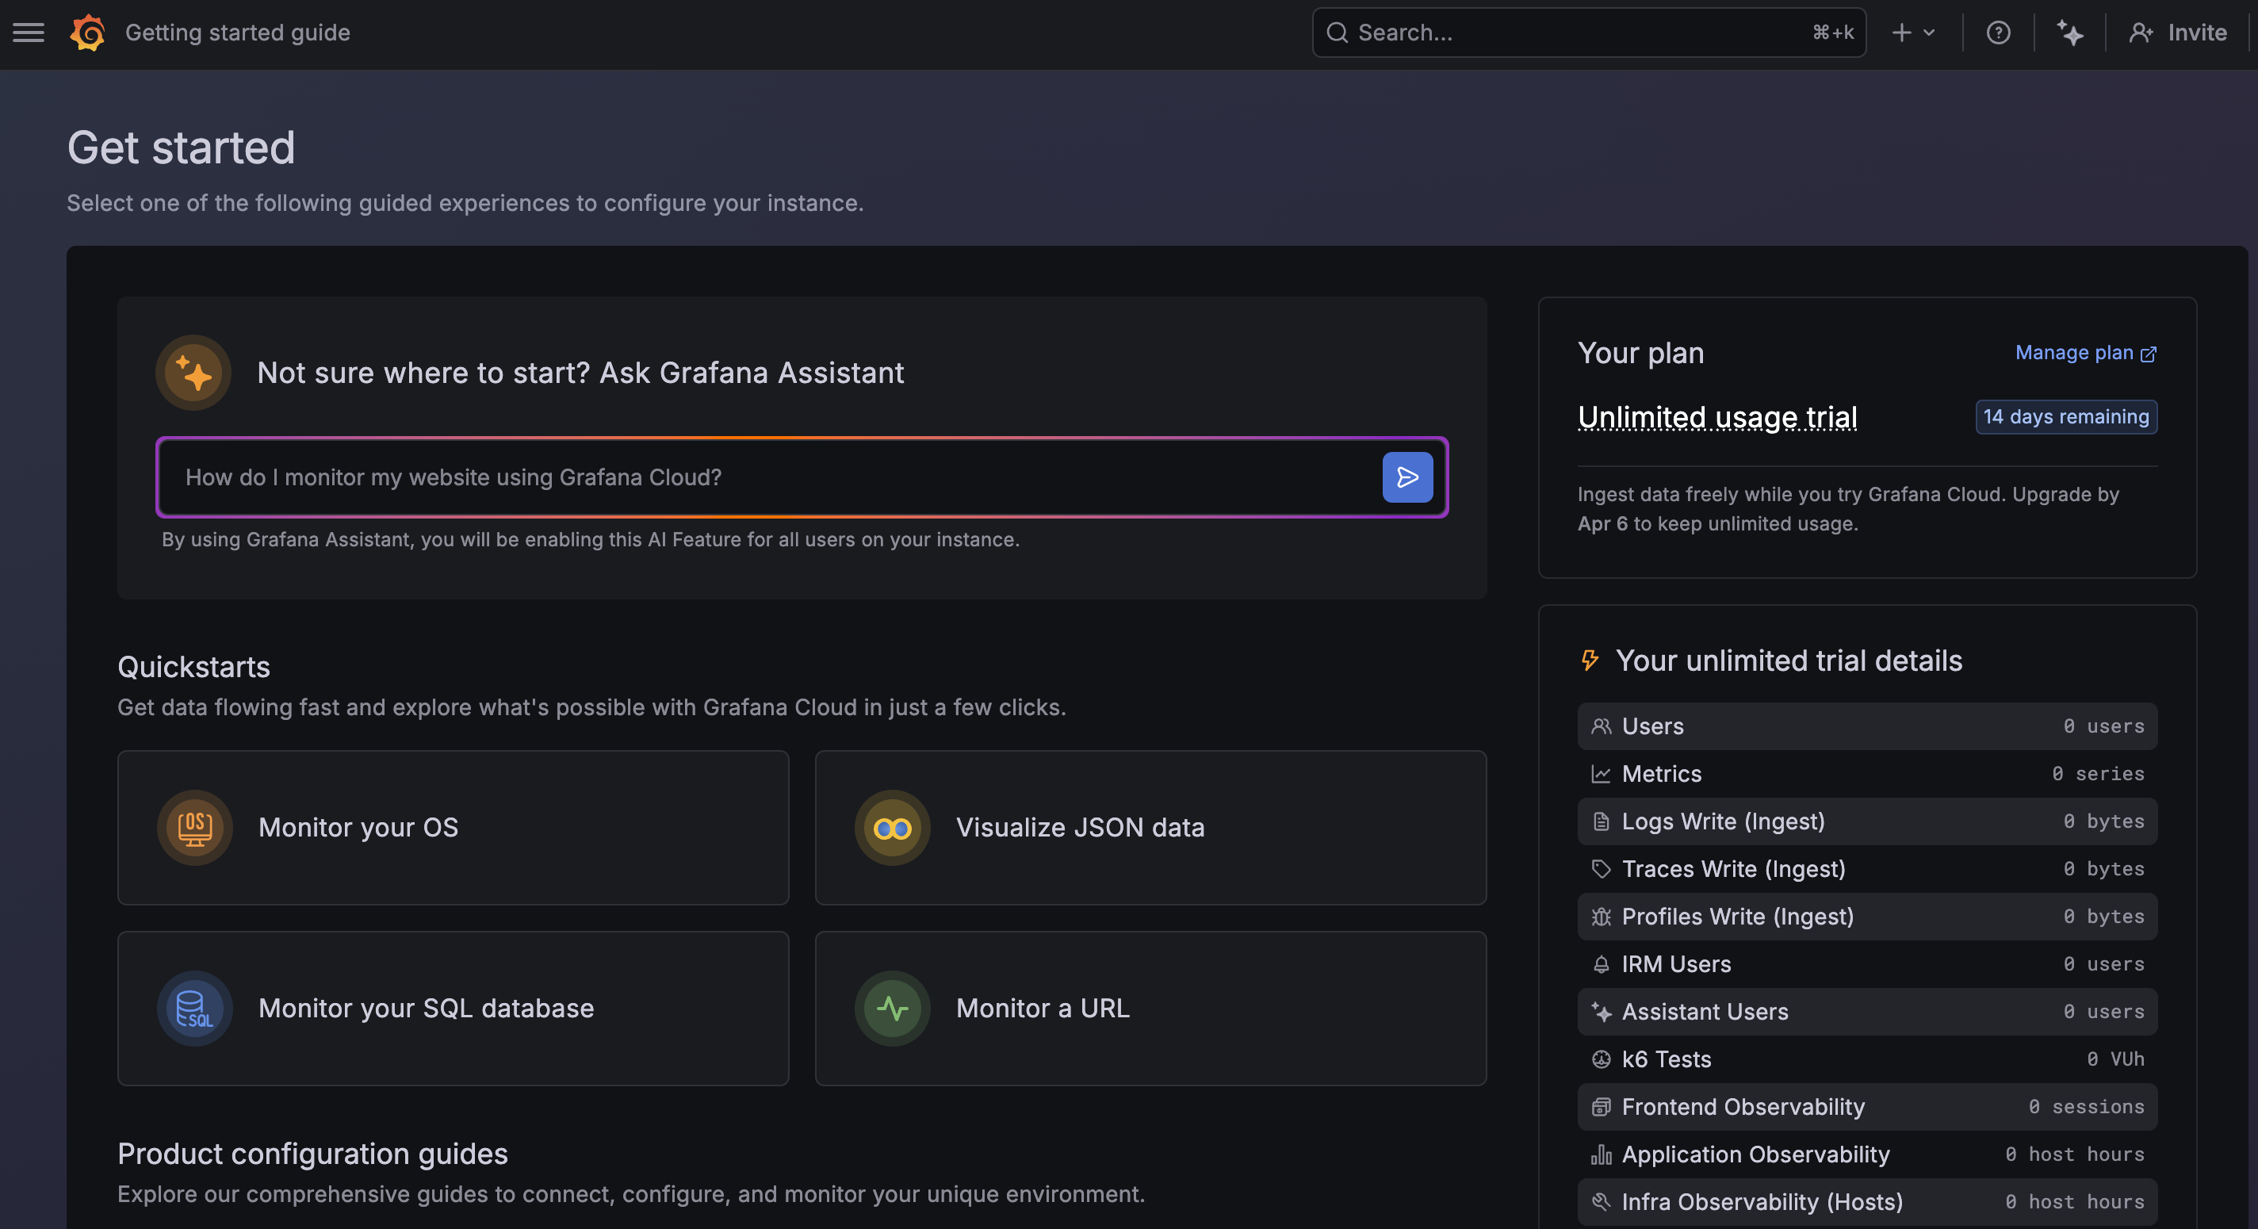Click the Unlimited usage trial text
The height and width of the screenshot is (1229, 2258).
[1716, 417]
